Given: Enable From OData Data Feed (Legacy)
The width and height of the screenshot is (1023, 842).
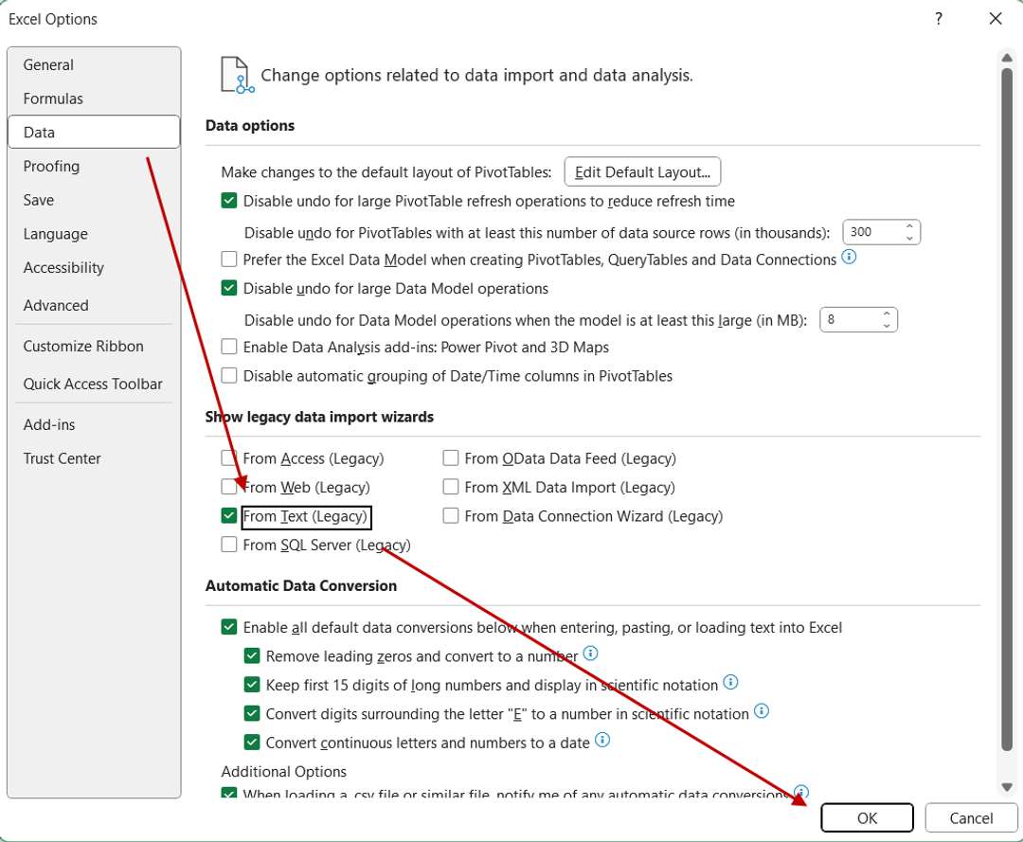Looking at the screenshot, I should pos(450,457).
